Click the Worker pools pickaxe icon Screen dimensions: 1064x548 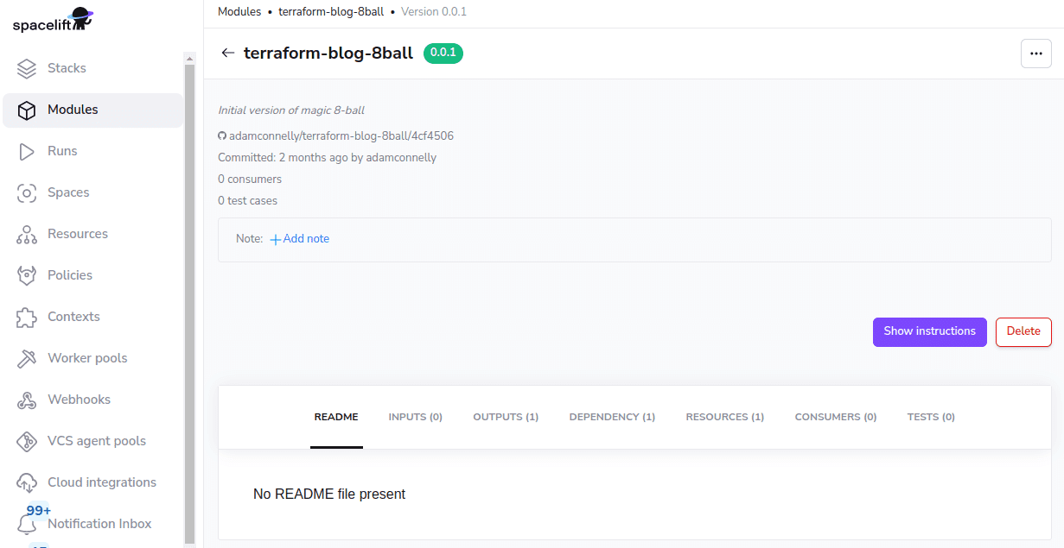click(27, 358)
